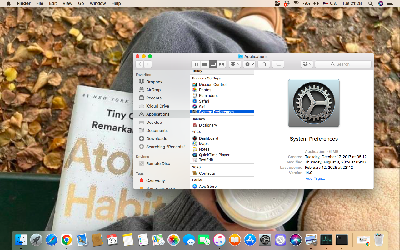This screenshot has width=400, height=250.
Task: Open the item arrangement grouping menu
Action: [x=235, y=64]
